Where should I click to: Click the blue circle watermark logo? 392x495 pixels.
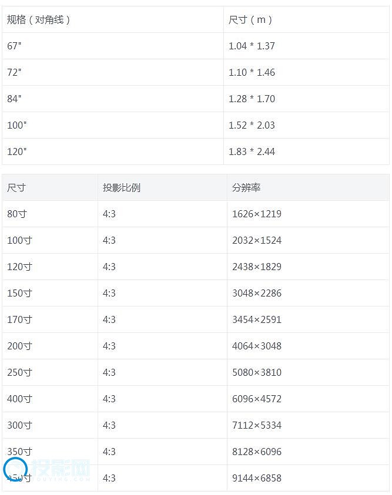(x=15, y=470)
